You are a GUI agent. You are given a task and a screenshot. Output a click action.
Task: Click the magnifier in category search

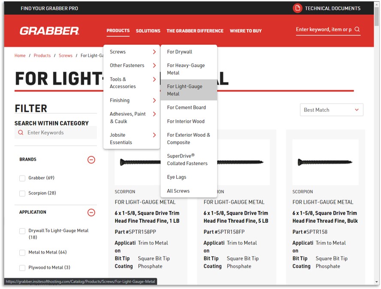[x=21, y=132]
